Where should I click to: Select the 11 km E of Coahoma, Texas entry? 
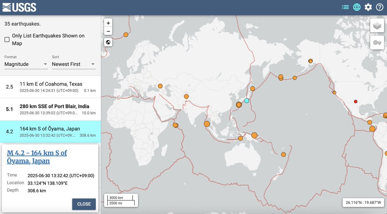(x=50, y=87)
